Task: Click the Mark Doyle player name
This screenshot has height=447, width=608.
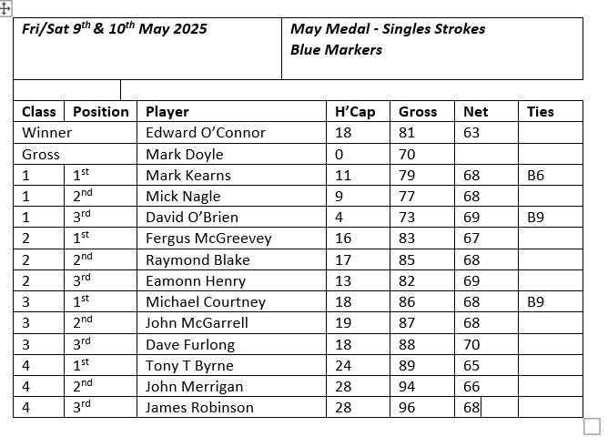Action: pos(185,154)
